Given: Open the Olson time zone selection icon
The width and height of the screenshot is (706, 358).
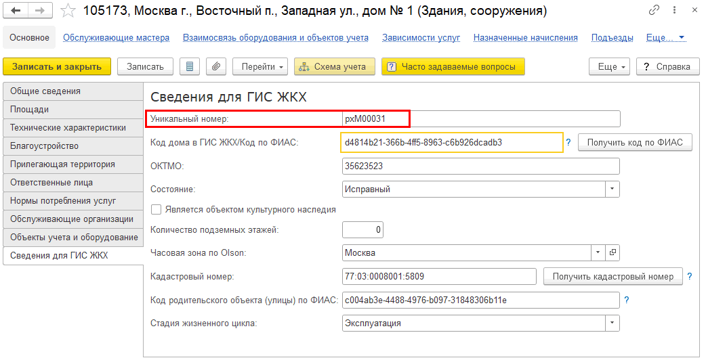Looking at the screenshot, I should click(x=612, y=253).
